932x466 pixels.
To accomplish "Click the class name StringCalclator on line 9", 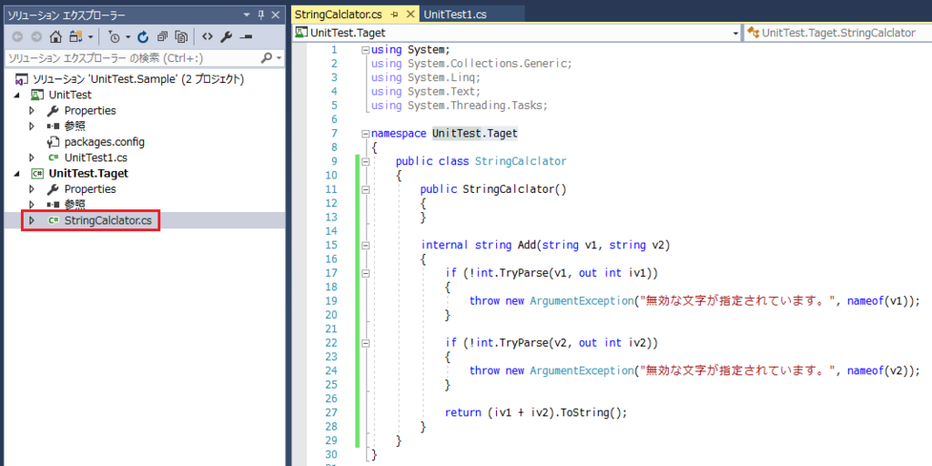I will [x=521, y=161].
